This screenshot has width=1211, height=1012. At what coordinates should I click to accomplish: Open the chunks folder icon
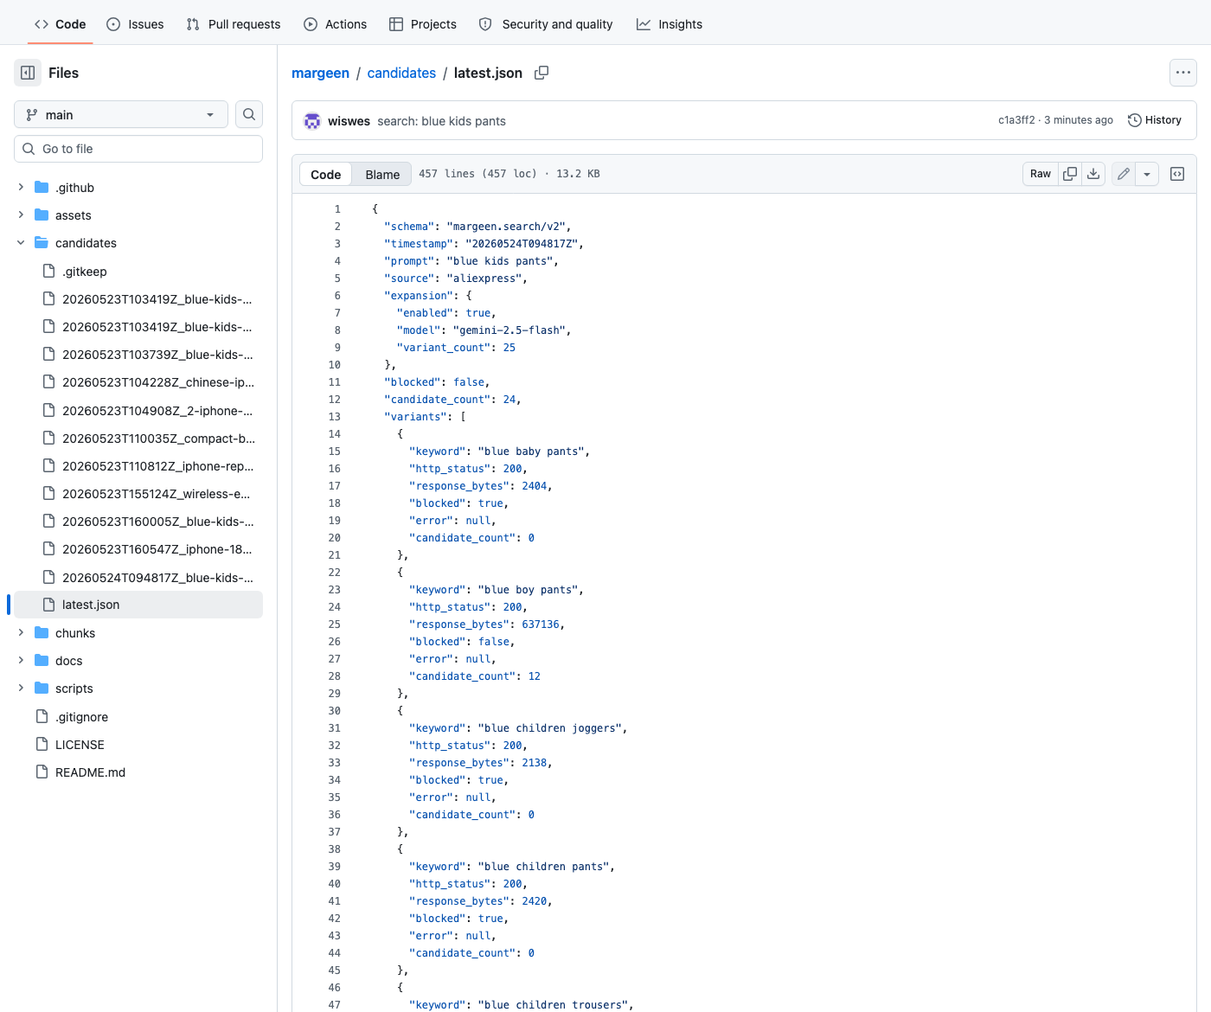42,633
